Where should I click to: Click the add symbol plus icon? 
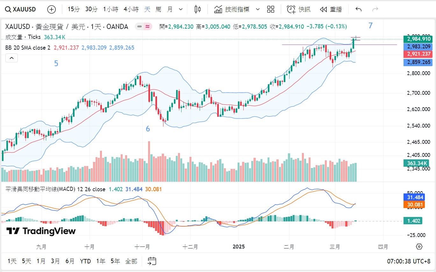[51, 9]
